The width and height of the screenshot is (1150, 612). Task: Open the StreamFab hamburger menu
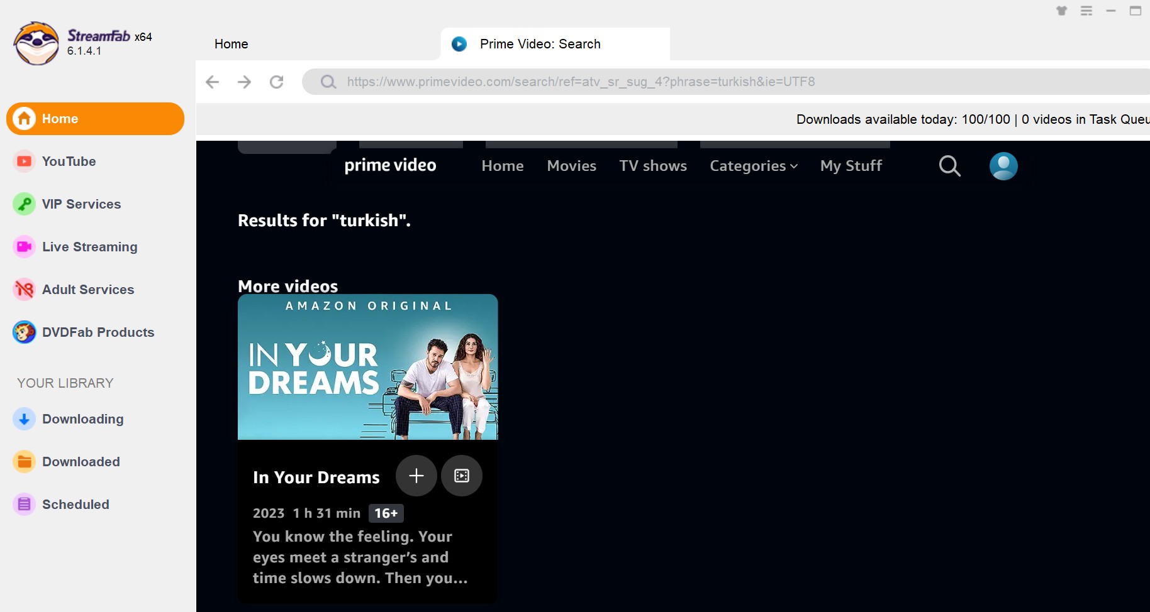1086,11
